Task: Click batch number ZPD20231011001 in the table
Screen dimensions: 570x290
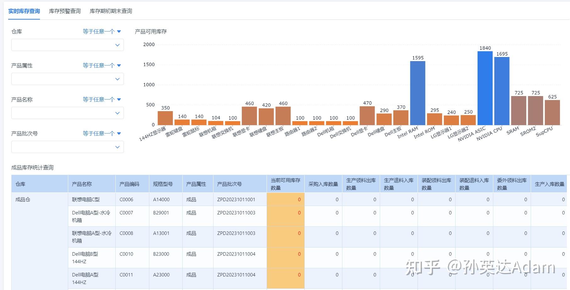Action: (235, 199)
